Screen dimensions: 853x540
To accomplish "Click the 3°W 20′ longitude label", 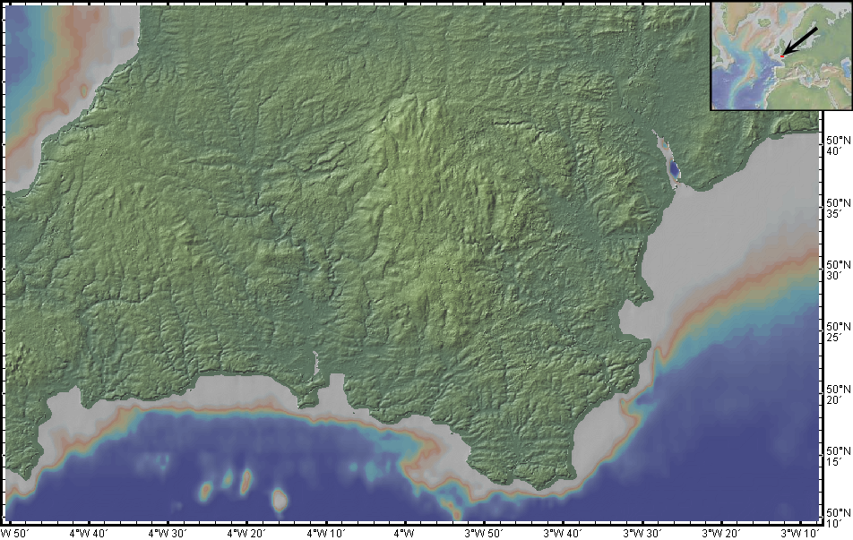I will (721, 533).
